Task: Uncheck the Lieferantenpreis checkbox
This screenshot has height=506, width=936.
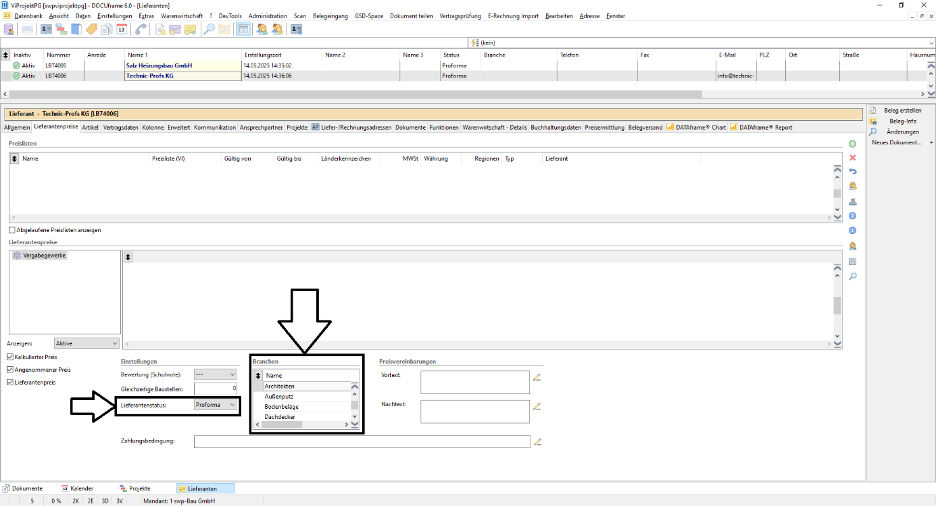Action: coord(10,383)
